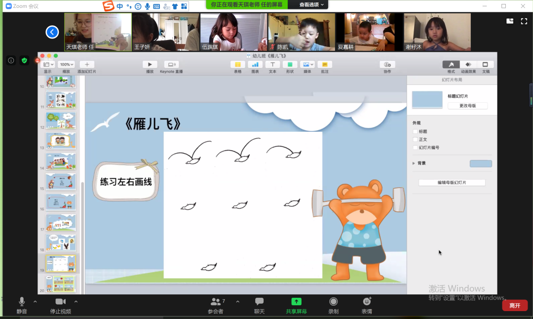
Task: Add a new slide in Keynote
Action: tap(87, 64)
